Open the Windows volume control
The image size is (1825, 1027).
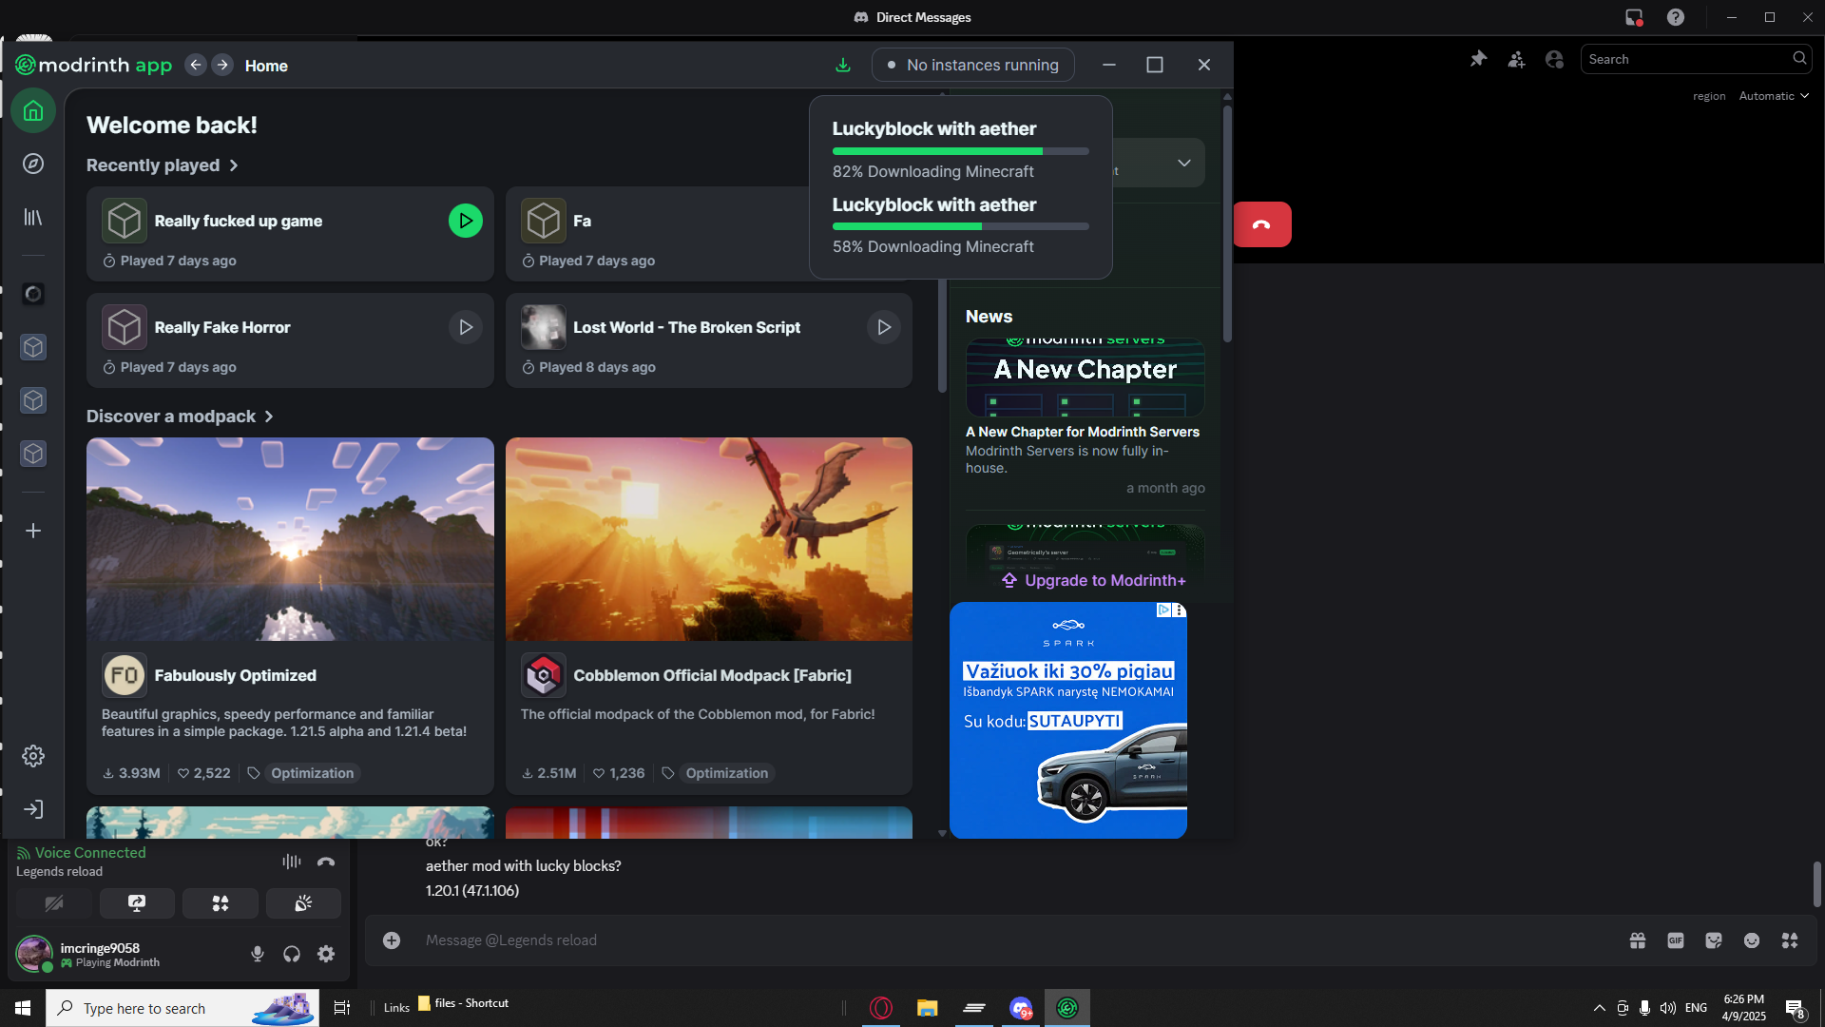[1668, 1008]
